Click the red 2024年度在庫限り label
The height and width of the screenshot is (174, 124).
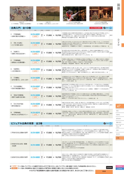pos(96,28)
